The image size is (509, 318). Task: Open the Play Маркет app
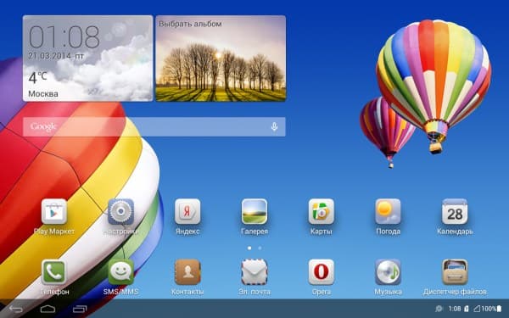click(x=54, y=211)
